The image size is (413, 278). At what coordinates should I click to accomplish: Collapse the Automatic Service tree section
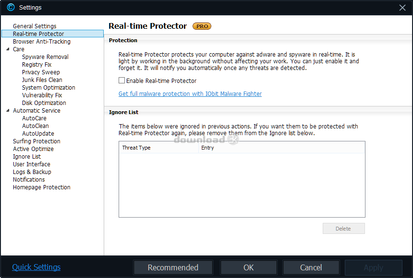[x=8, y=110]
